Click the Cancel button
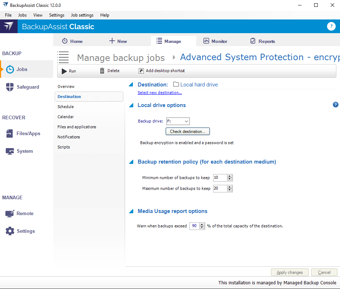340x289 pixels. 324,272
